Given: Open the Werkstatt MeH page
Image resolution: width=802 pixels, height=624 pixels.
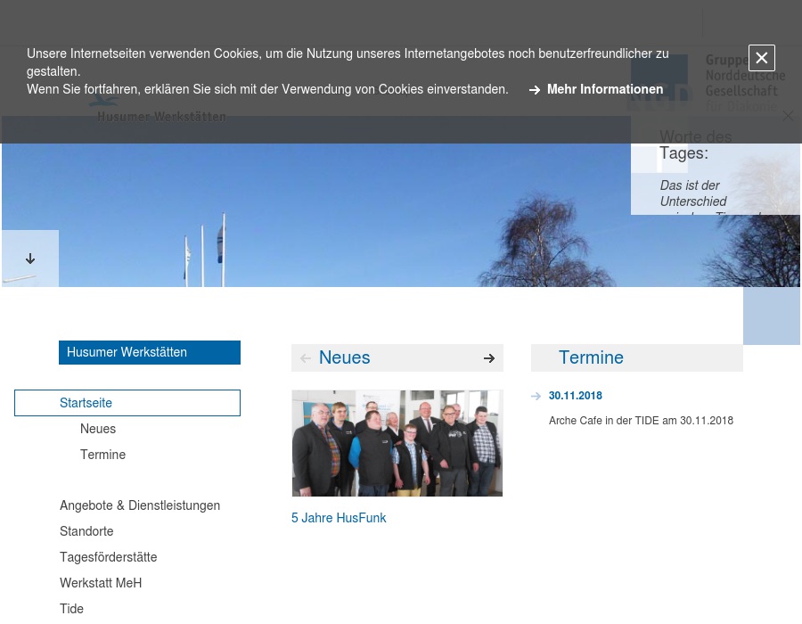Looking at the screenshot, I should click(x=101, y=583).
